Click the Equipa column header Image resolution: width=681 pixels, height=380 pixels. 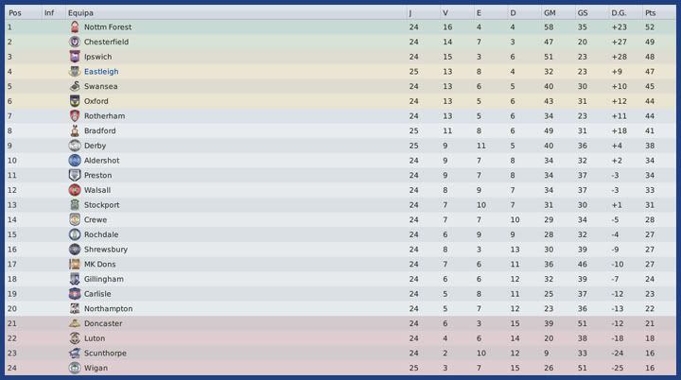[80, 12]
